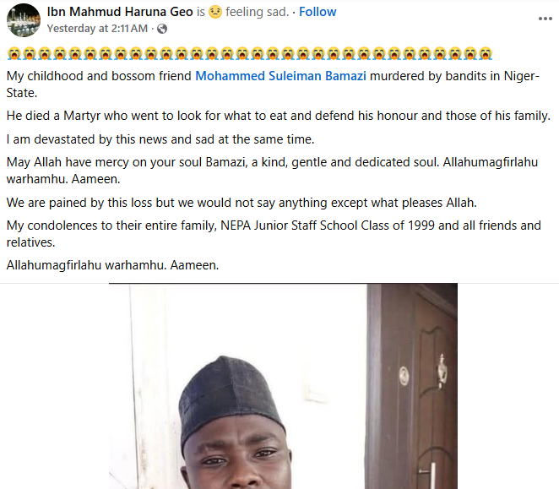Open the 'Yesterday at 2:11 AM' timestamp
Screen dimensions: 559x489
97,29
